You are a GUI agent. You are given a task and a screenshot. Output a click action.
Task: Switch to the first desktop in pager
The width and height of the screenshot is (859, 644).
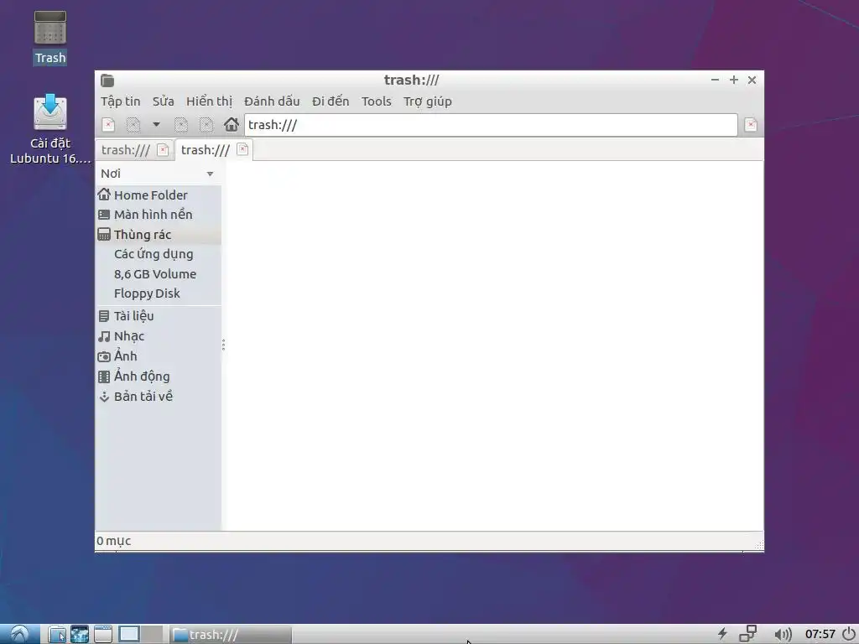129,634
